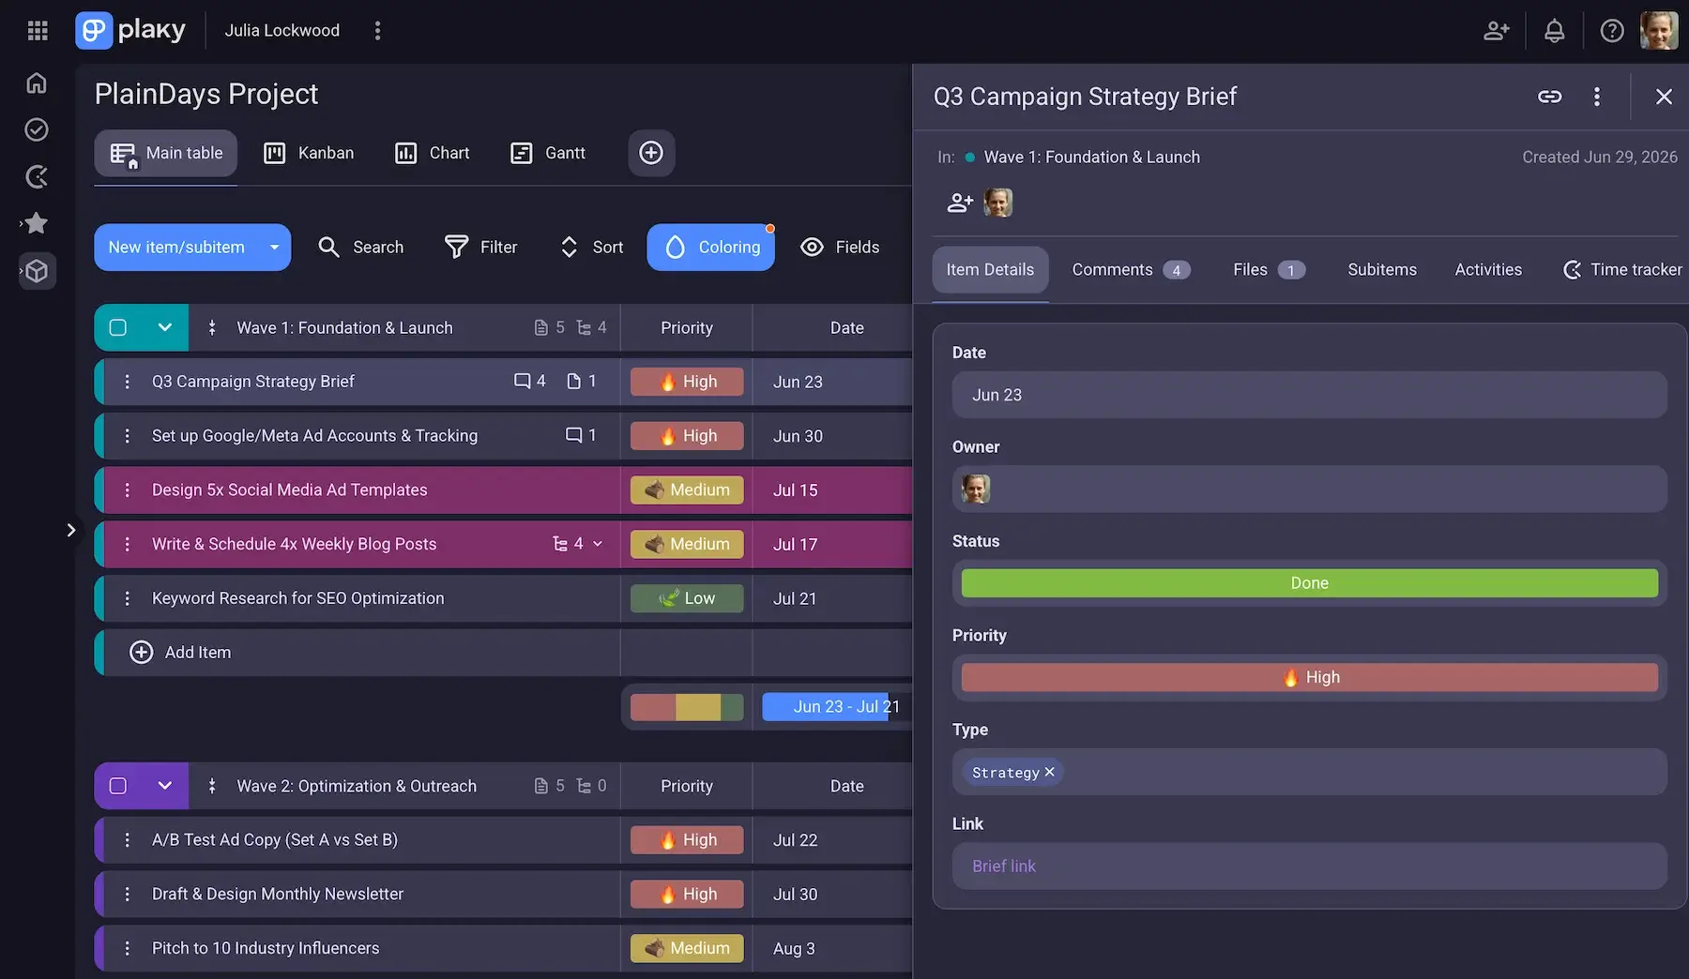Image resolution: width=1689 pixels, height=979 pixels.
Task: Click the Filter button
Action: 480,248
